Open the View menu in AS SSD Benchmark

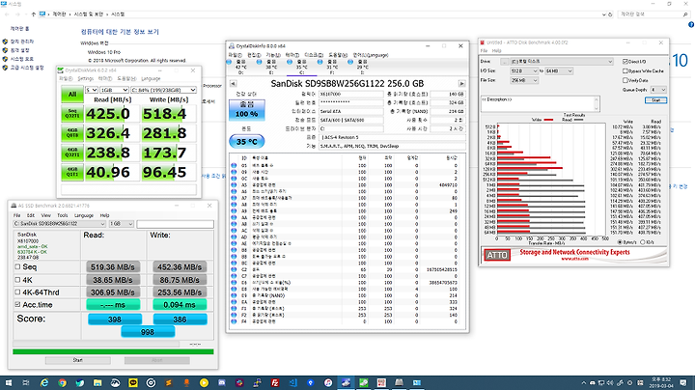click(x=46, y=215)
